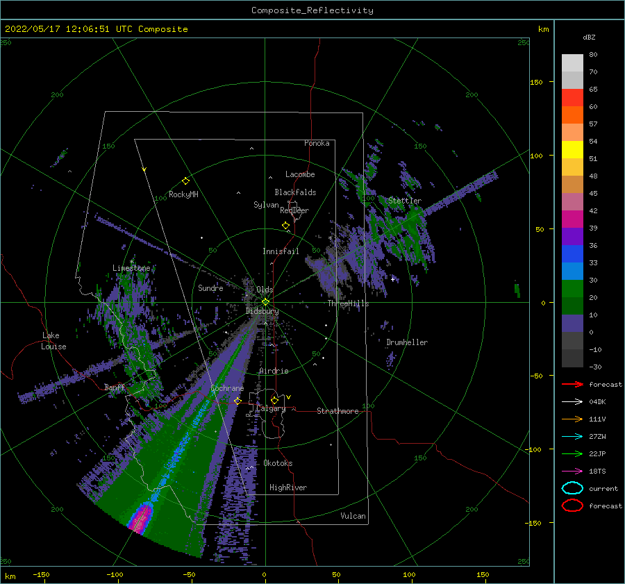Viewport: 625px width, 584px height.
Task: Click the HighRiver label
Action: pyautogui.click(x=288, y=487)
